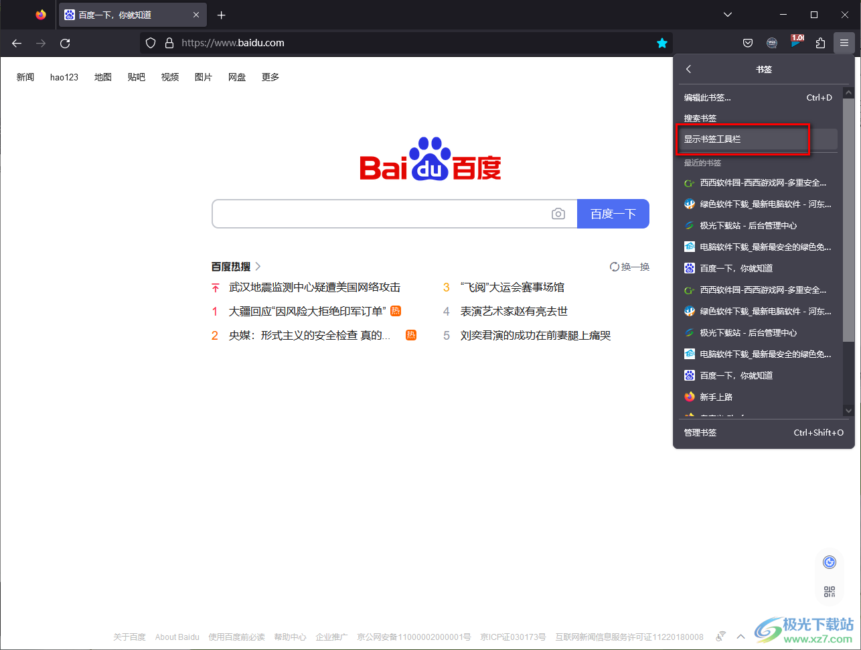Open 关于百度 footer link

tap(129, 637)
